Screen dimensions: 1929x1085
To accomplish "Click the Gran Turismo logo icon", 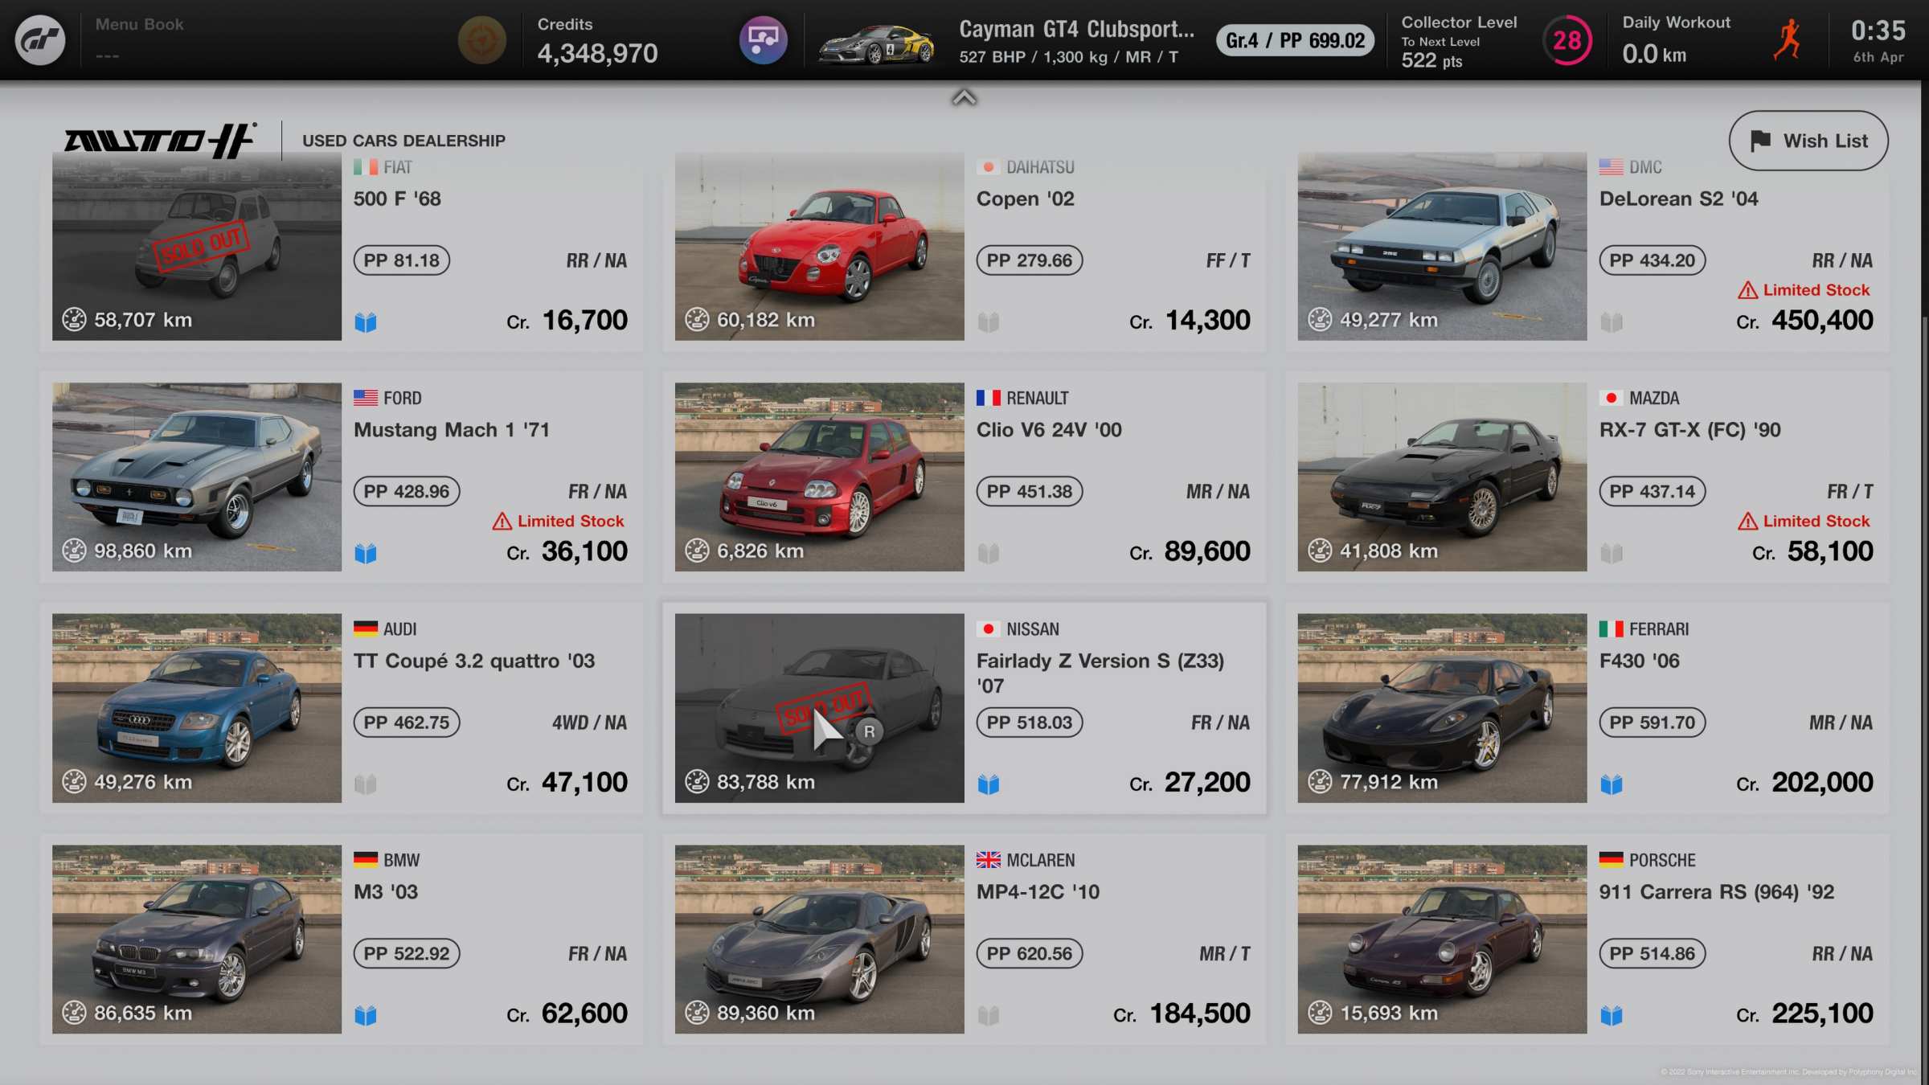I will (x=40, y=40).
